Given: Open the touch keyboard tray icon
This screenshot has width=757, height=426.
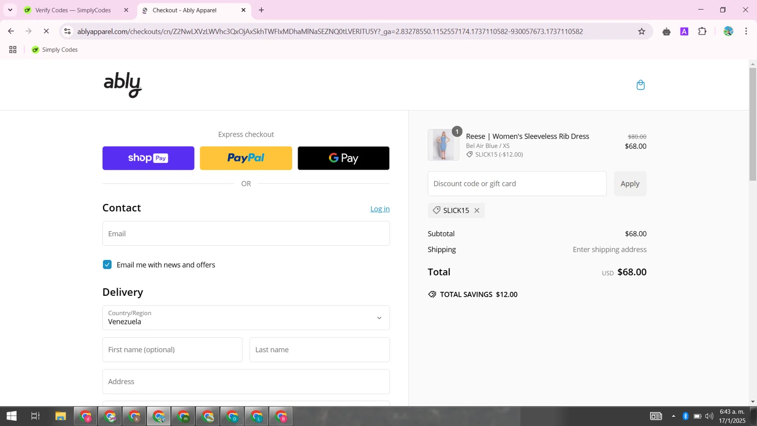Looking at the screenshot, I should pos(656,416).
